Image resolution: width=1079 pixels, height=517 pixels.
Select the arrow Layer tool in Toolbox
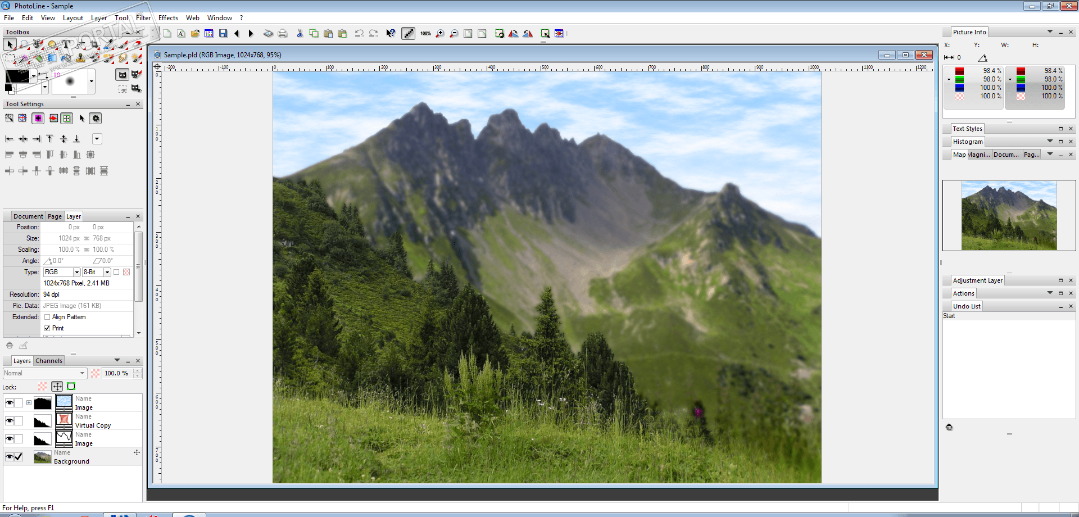pos(10,44)
